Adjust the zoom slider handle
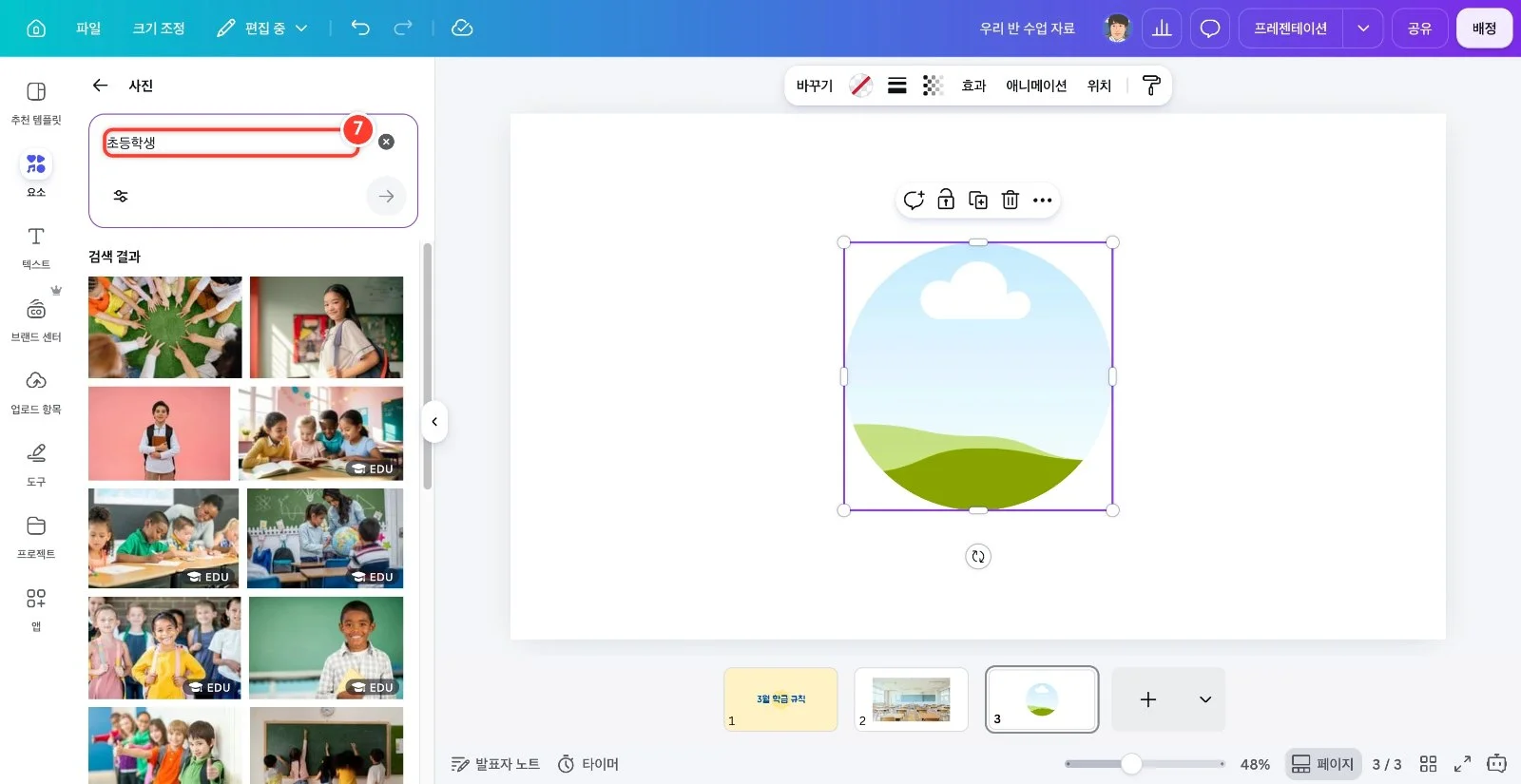The width and height of the screenshot is (1521, 784). [x=1131, y=764]
